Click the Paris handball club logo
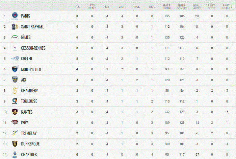This screenshot has width=236, height=159. click(x=15, y=16)
